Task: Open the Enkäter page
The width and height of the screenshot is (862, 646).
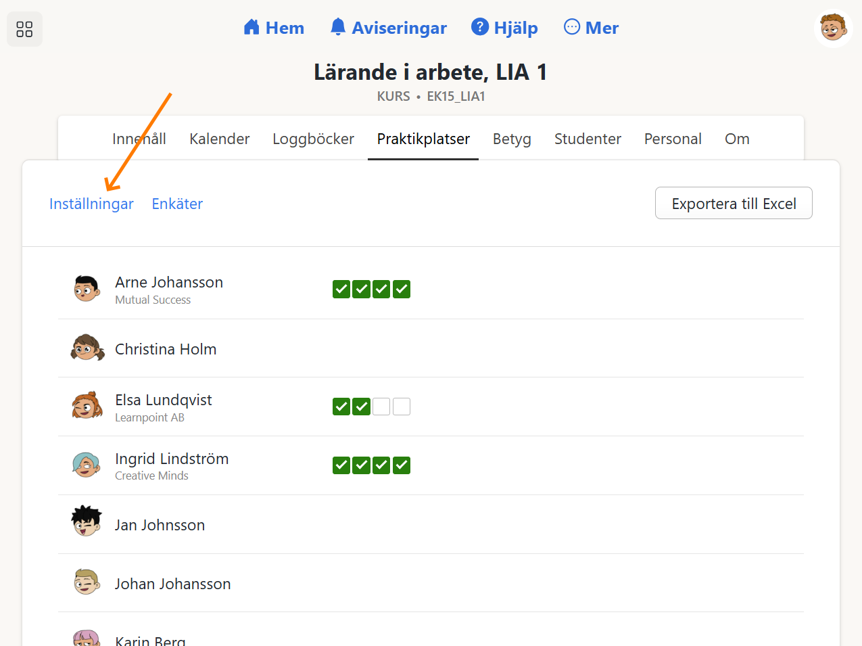Action: pos(176,204)
